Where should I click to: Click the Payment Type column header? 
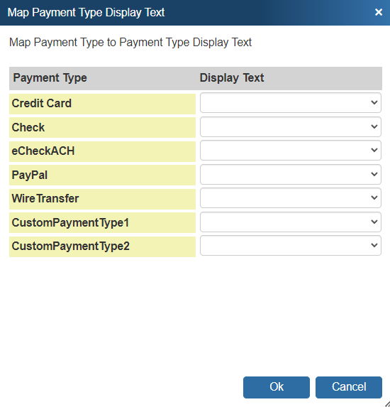click(50, 78)
